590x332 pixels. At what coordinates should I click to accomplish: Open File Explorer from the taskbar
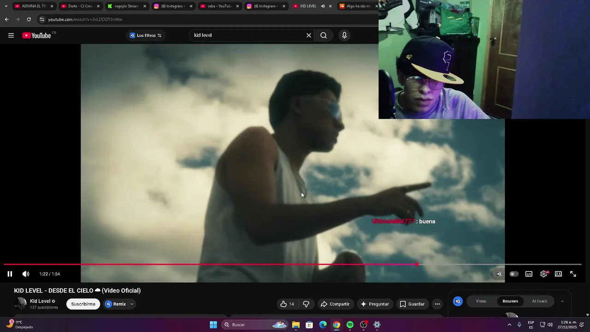296,325
